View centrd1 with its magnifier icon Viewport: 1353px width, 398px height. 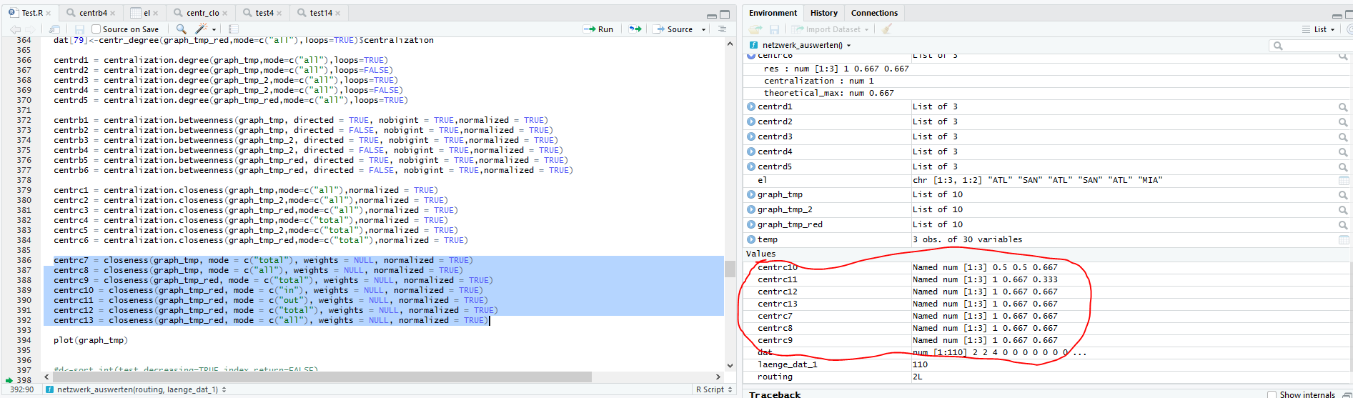tap(1343, 107)
